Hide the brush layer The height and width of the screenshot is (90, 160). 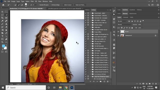pos(118,32)
